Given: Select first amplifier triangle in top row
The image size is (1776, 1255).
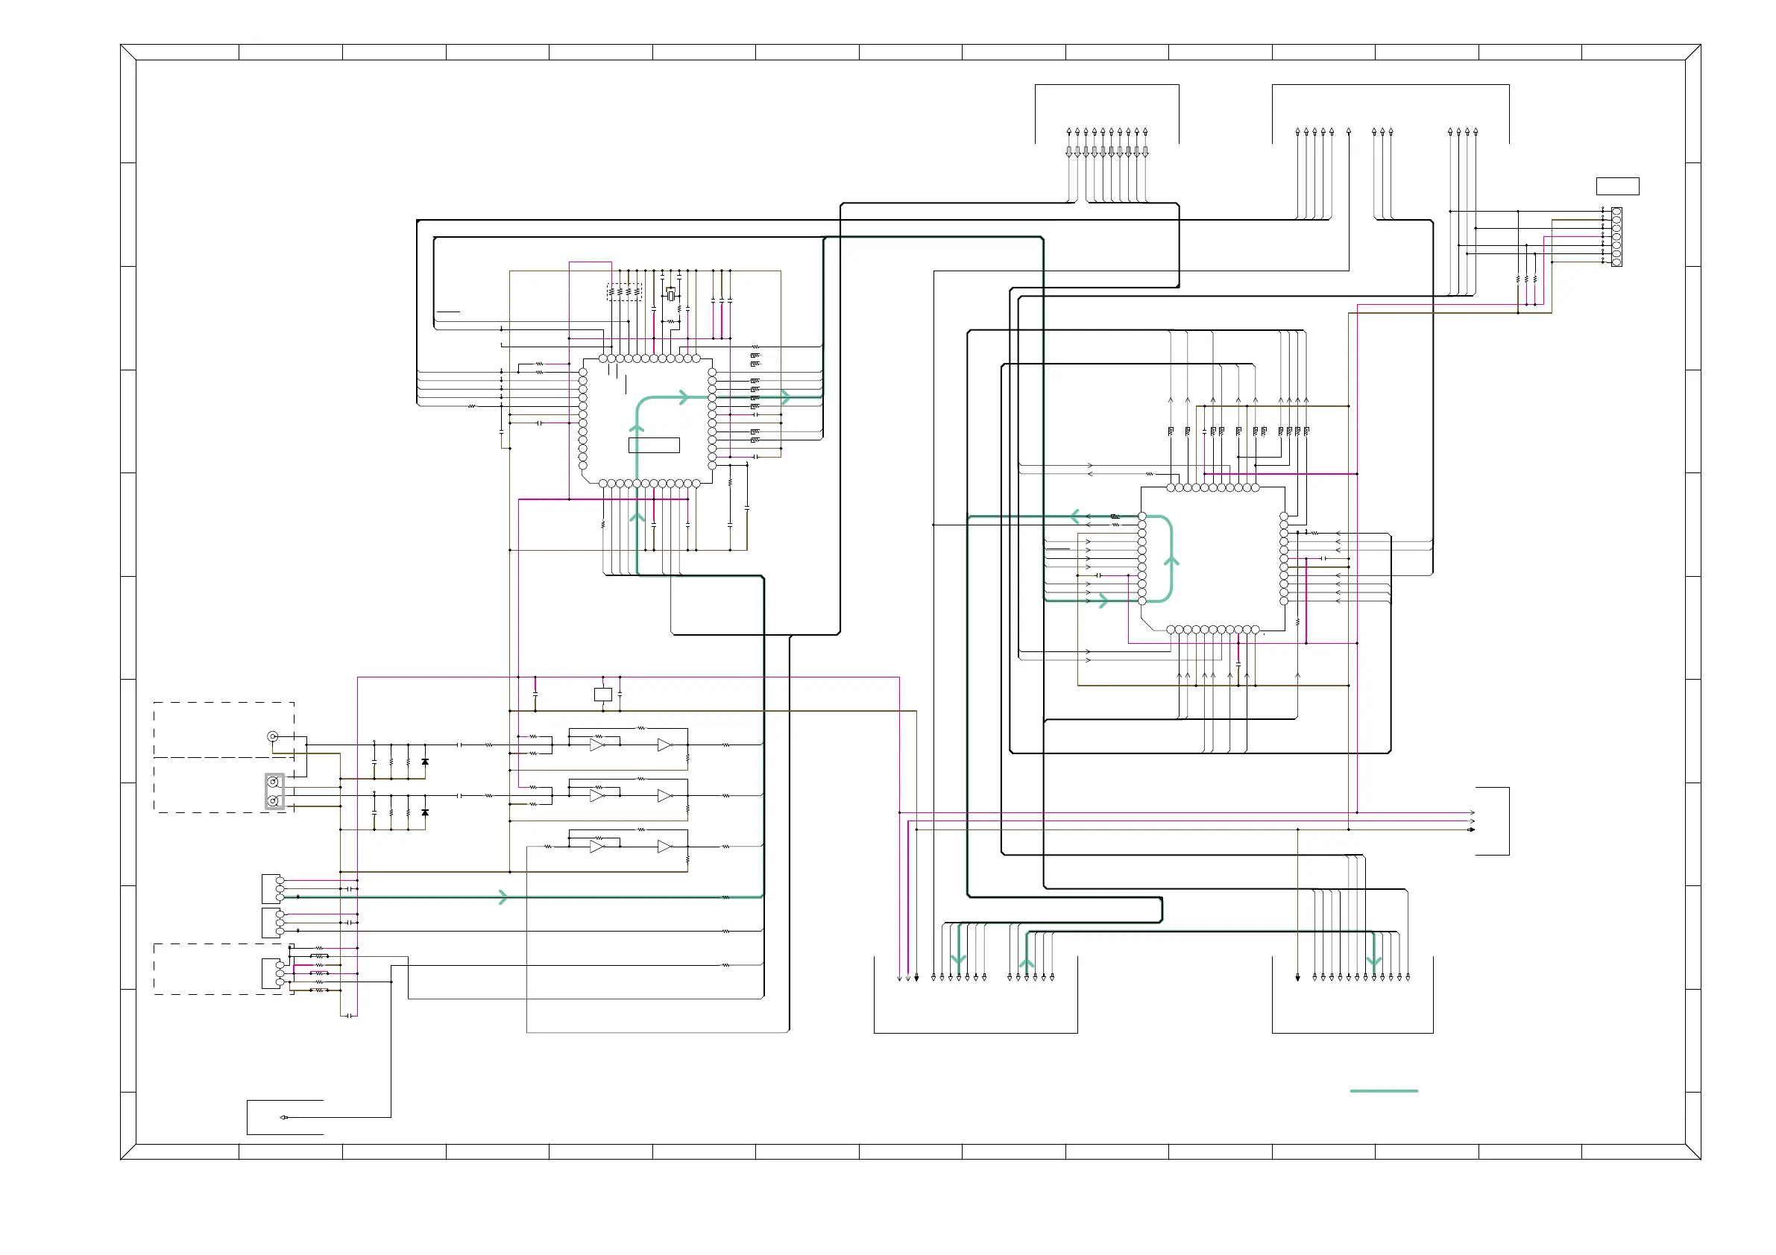Looking at the screenshot, I should [596, 745].
